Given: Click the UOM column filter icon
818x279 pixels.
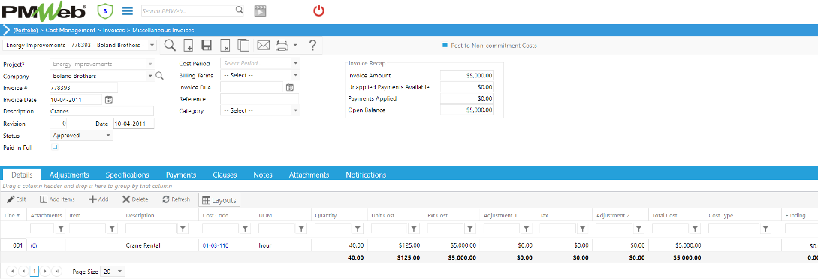Looking at the screenshot, I should 301,229.
